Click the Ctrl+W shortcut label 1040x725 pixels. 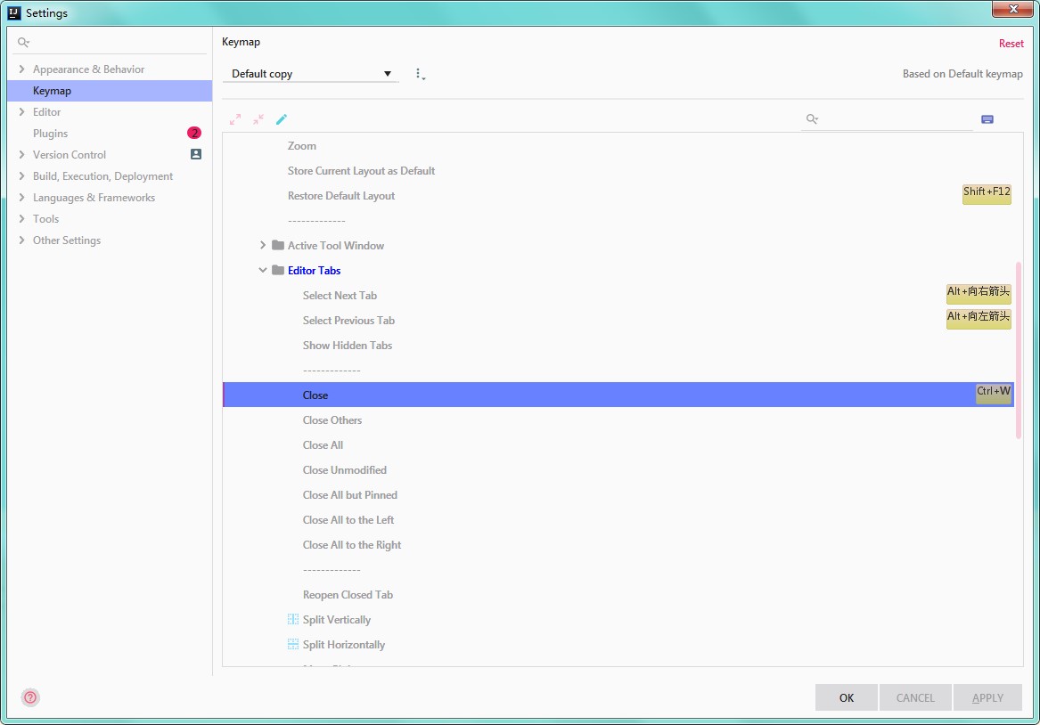pos(993,393)
